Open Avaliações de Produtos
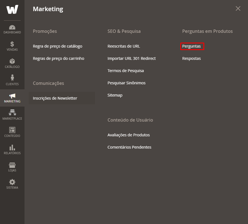248x224 pixels. pos(128,135)
